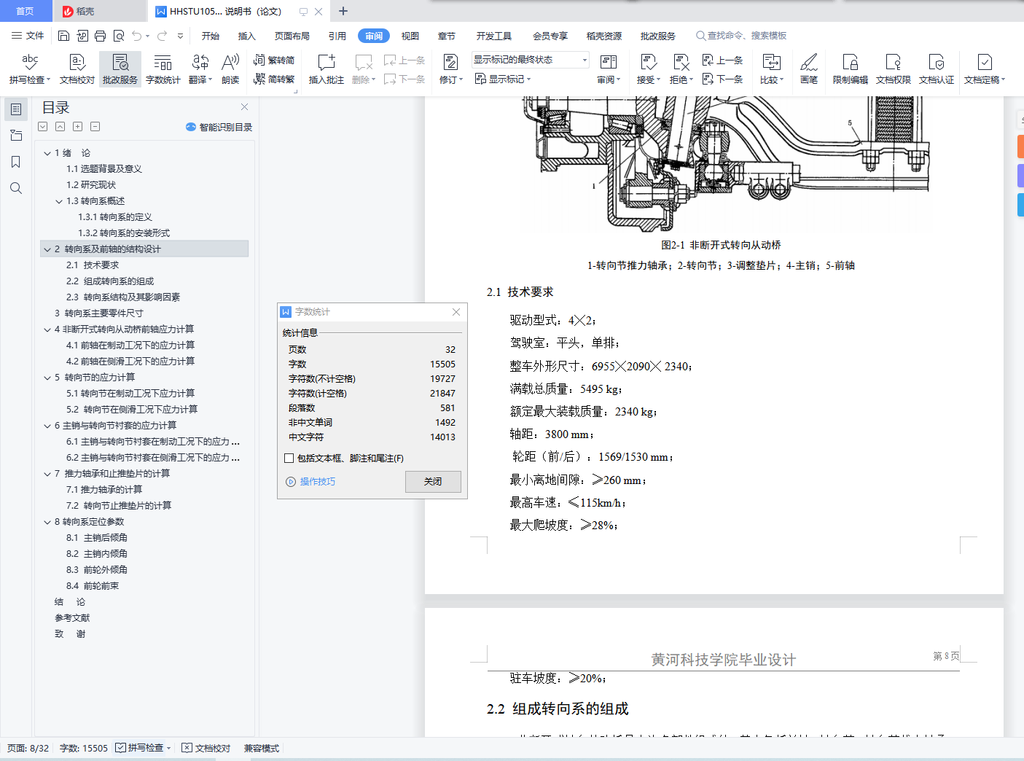Select the 画笔 pen tool

pos(809,69)
